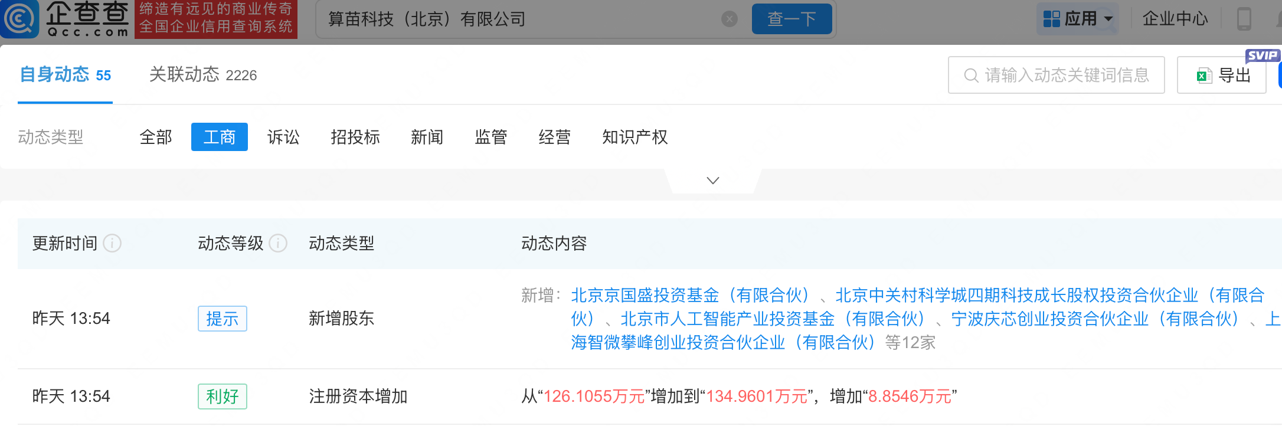Select the 全部 dynamic type filter
Screen dimensions: 1282x426
coord(156,137)
